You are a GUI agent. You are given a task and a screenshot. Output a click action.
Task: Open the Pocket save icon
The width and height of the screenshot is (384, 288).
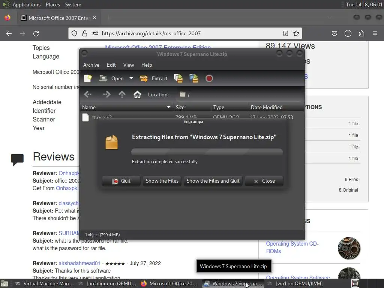coord(334,33)
